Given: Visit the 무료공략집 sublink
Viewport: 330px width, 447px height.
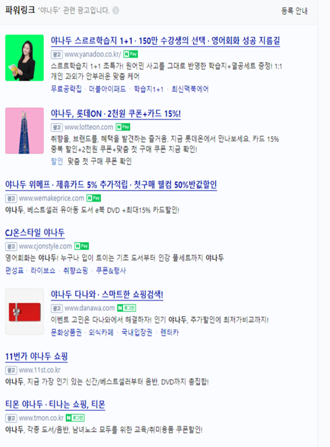Looking at the screenshot, I should pyautogui.click(x=66, y=89).
